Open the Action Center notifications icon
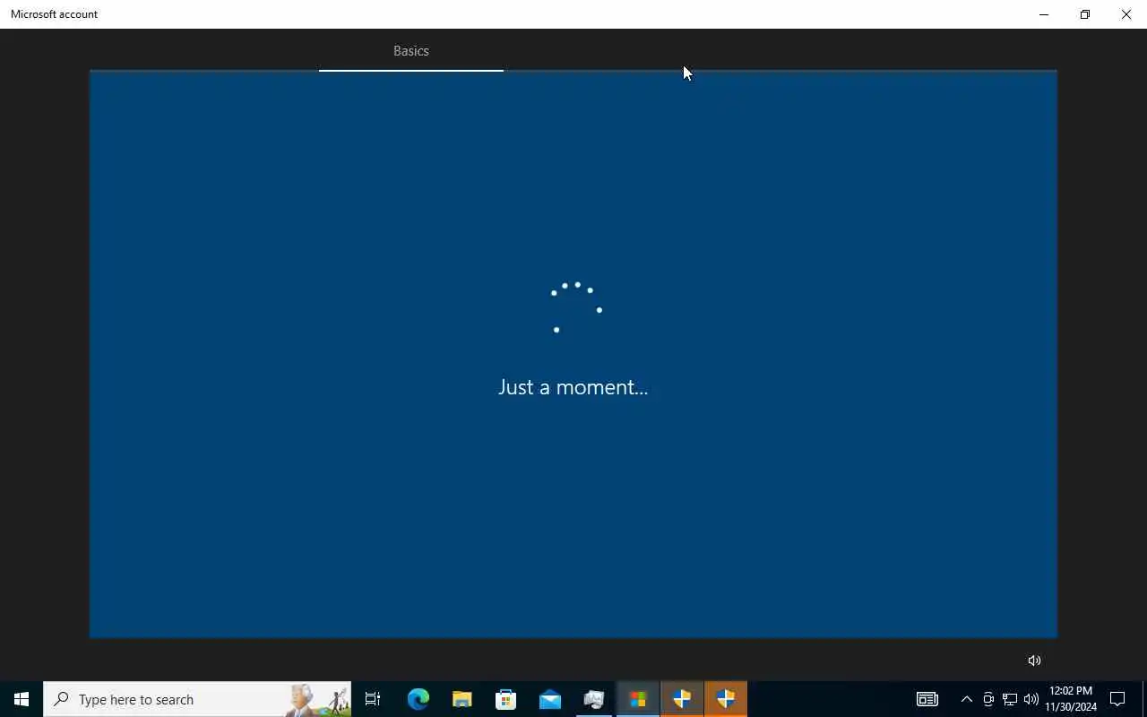The width and height of the screenshot is (1147, 717). coord(1117,699)
